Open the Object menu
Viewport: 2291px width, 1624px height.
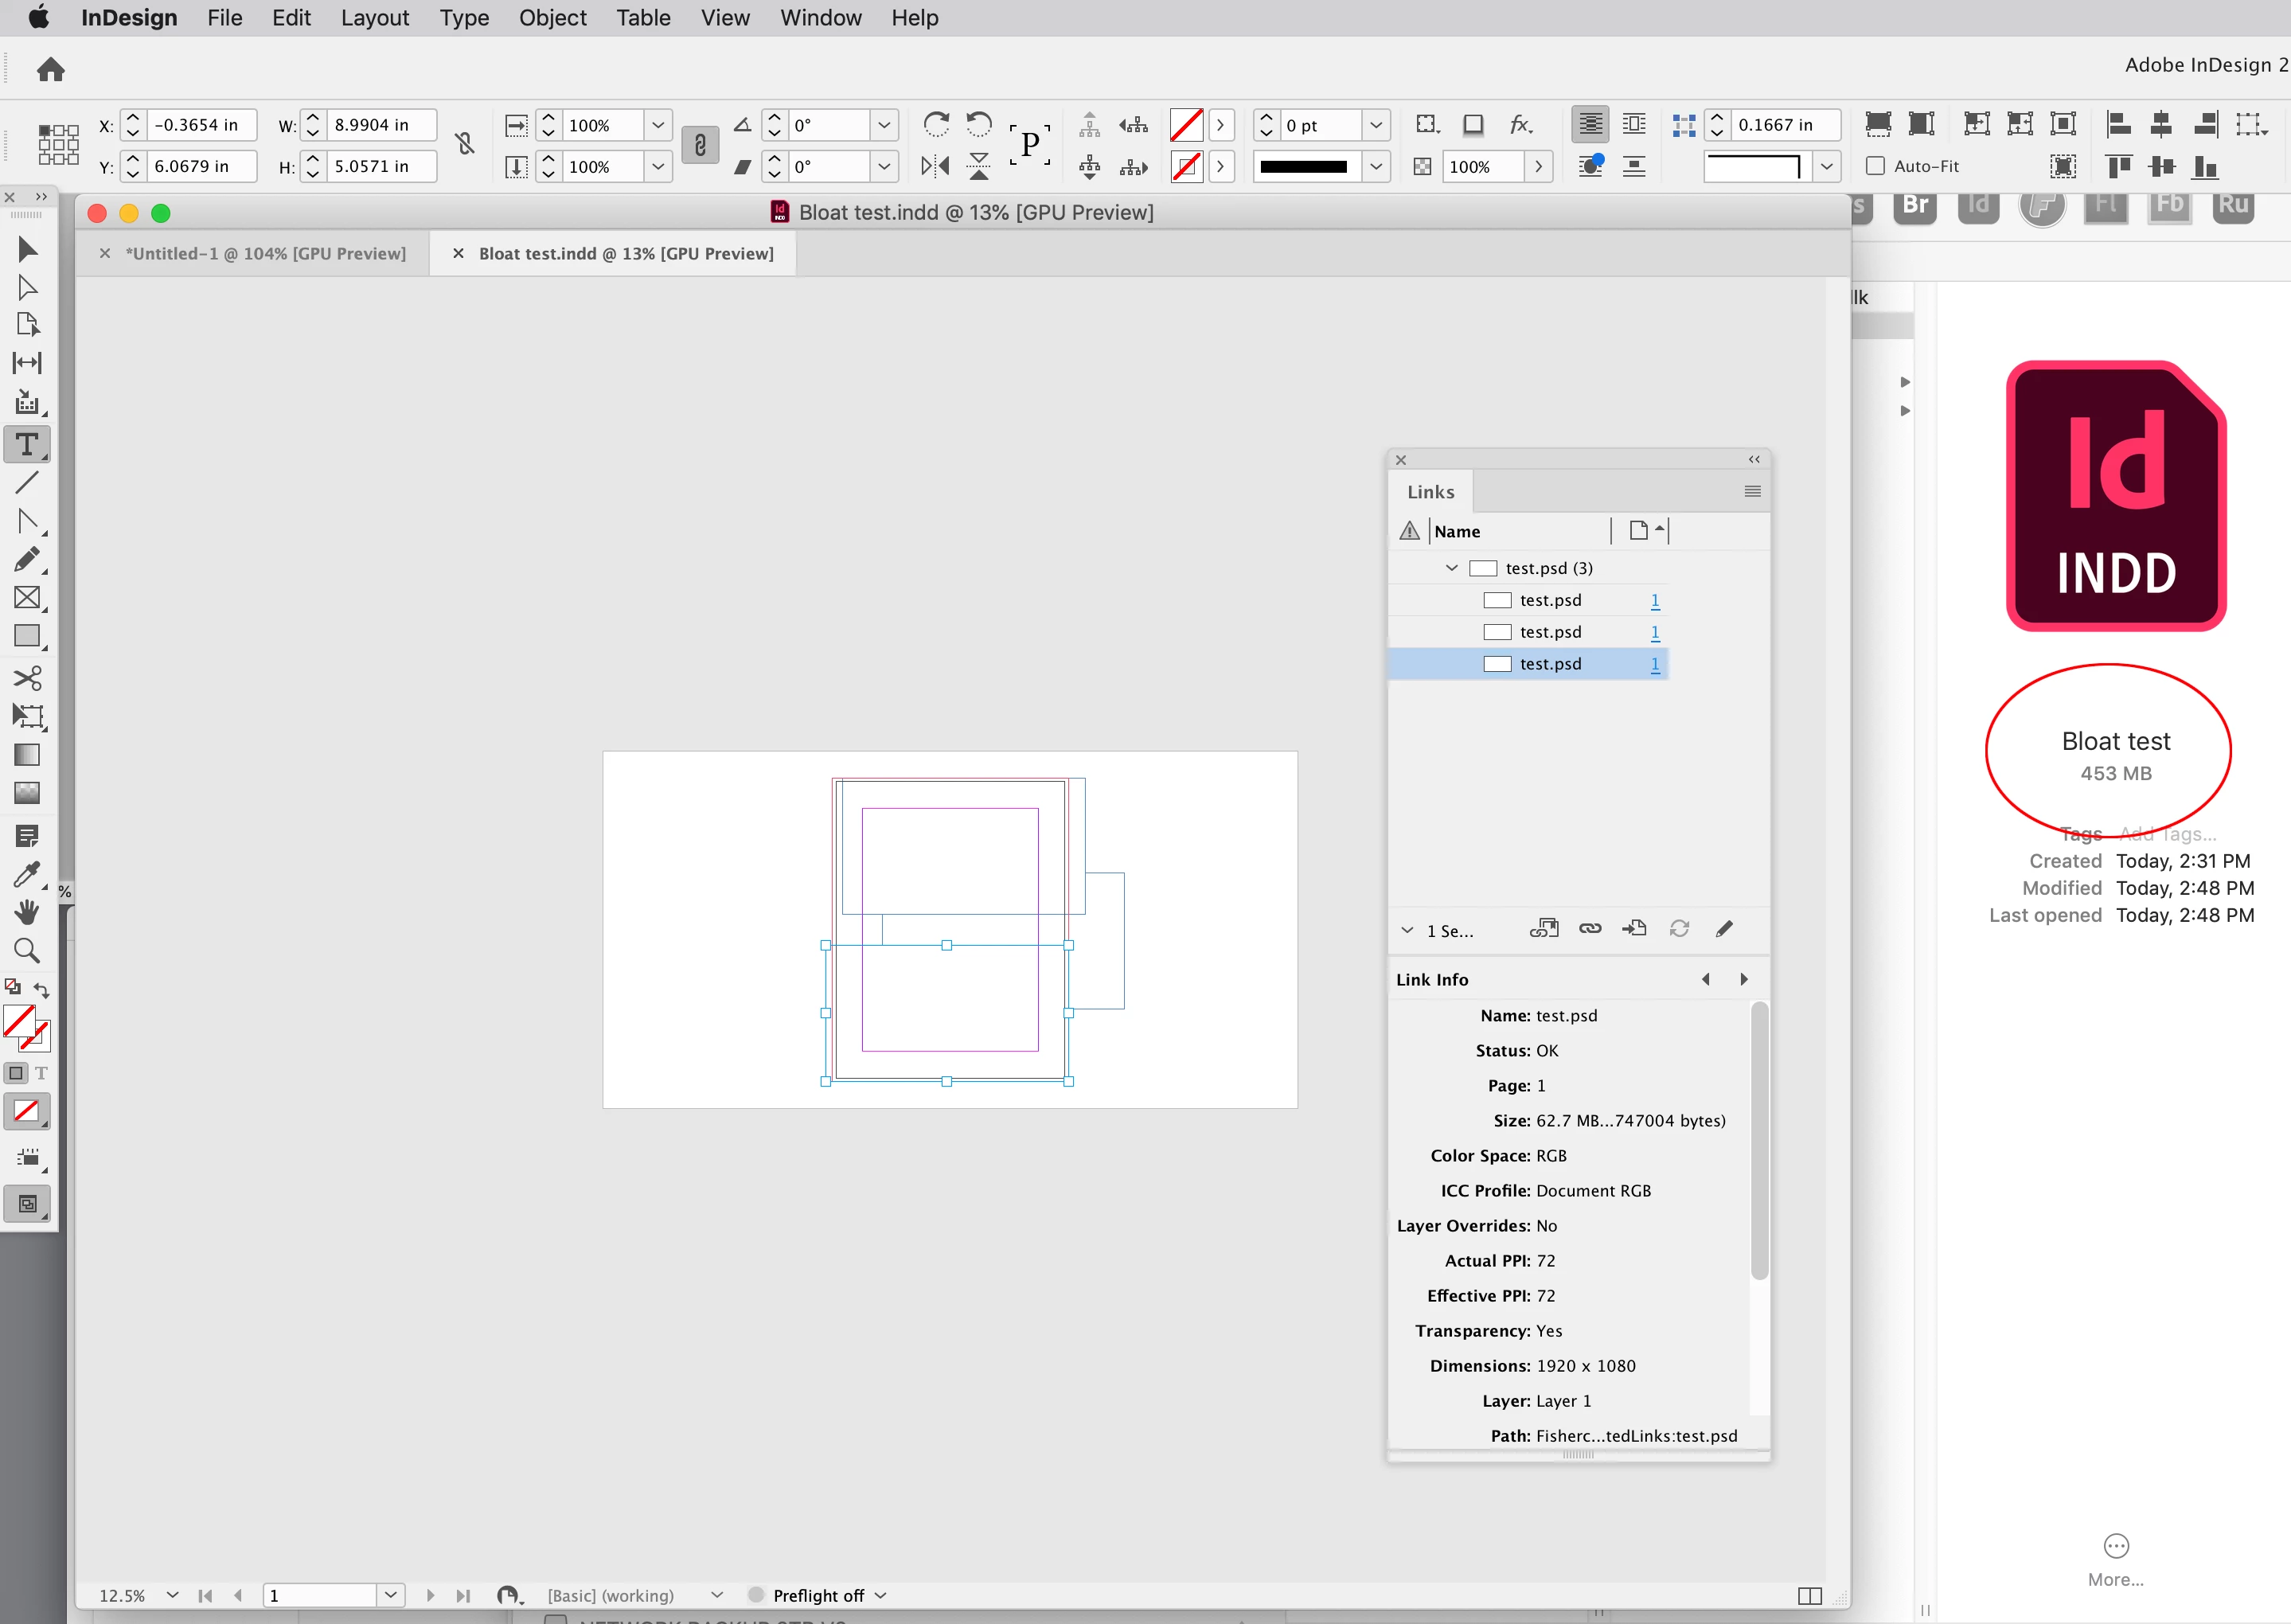pos(552,18)
